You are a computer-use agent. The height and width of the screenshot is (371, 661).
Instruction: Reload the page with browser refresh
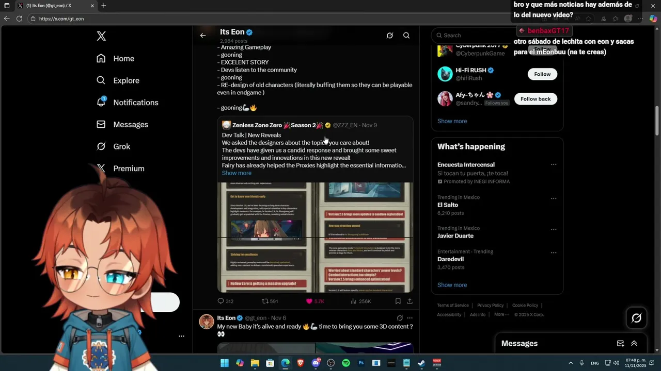(x=19, y=19)
